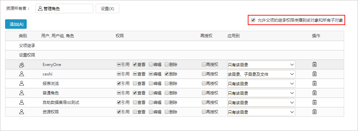Click the 设置(X) owner button
Screen dimensions: 358x131
tap(107, 9)
